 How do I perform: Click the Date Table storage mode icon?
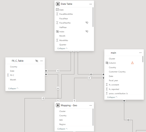pos(58,4)
